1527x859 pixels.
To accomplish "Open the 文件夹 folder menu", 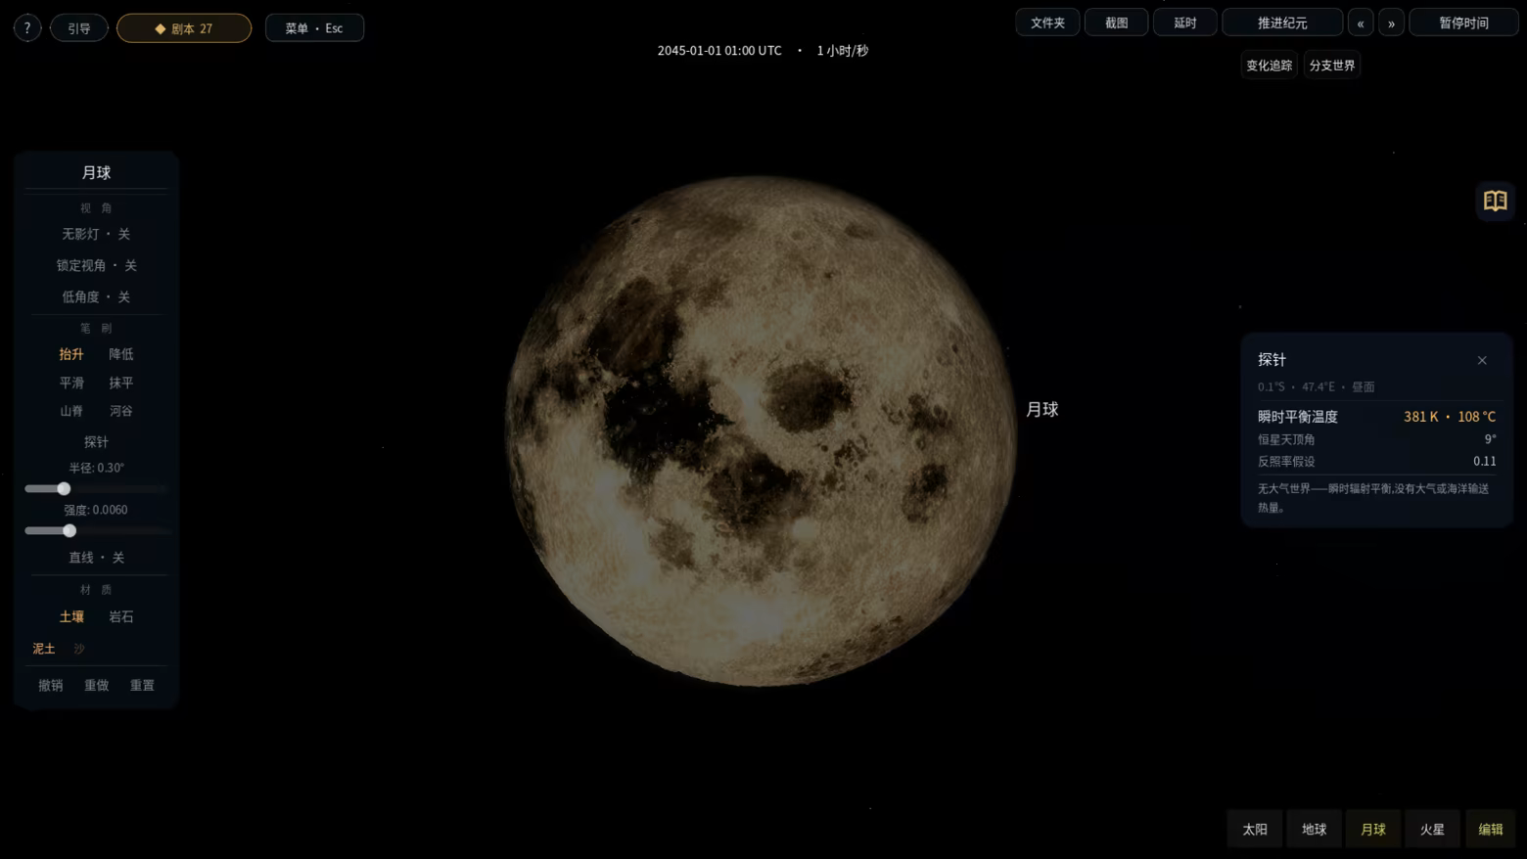I will 1047,23.
